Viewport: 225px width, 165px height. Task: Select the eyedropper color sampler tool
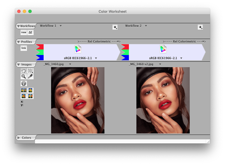click(x=31, y=77)
